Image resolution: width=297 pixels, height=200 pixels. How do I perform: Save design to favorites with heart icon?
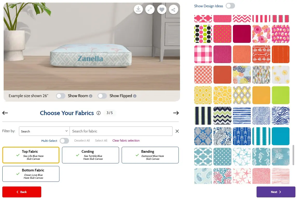pyautogui.click(x=162, y=10)
